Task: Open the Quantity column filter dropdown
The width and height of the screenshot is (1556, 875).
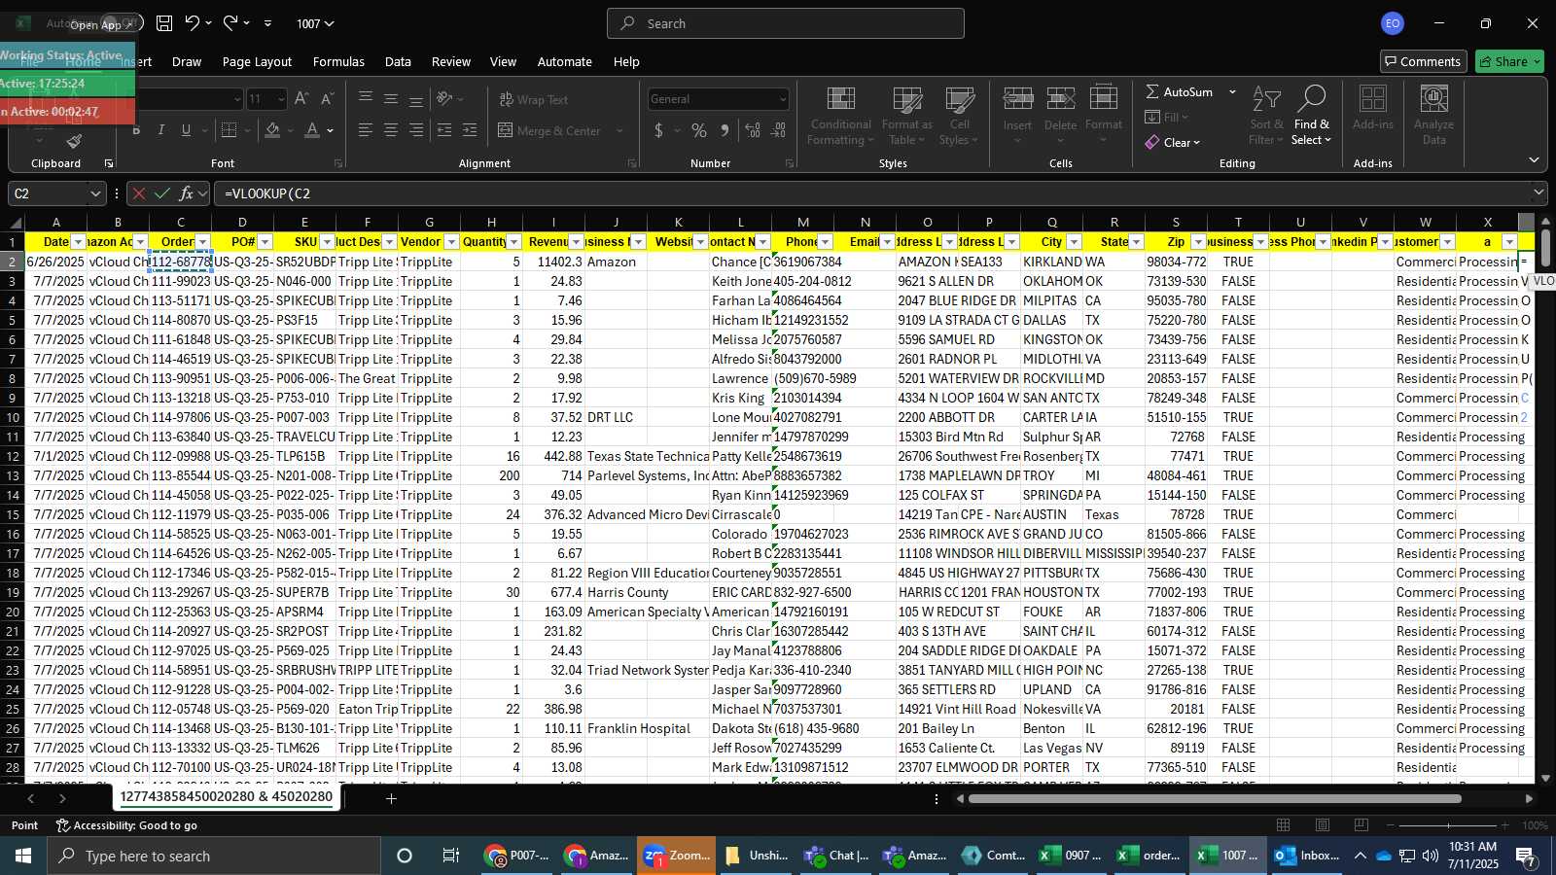Action: click(x=513, y=242)
